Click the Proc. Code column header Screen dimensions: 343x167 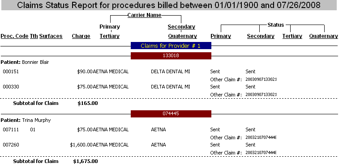(x=15, y=36)
